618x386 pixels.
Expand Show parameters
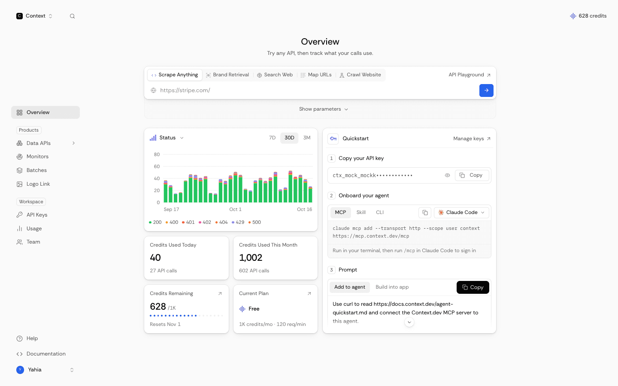[x=324, y=109]
